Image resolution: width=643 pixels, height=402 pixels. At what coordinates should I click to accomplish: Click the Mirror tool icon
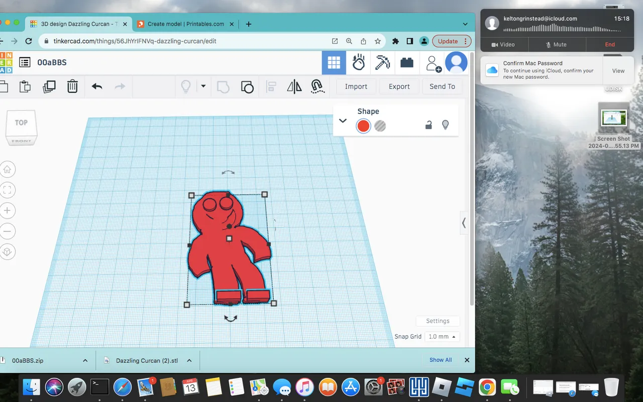(294, 86)
